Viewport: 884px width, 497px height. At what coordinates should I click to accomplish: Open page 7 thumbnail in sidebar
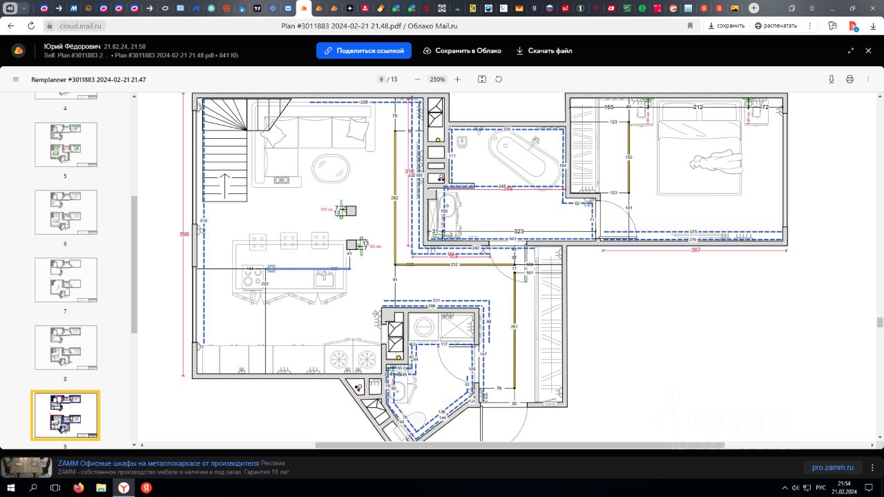coord(66,280)
